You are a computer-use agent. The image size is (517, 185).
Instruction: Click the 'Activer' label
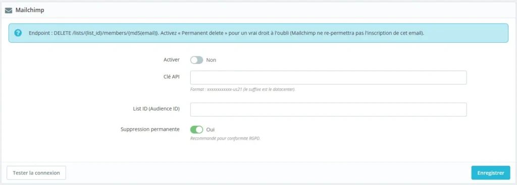172,60
